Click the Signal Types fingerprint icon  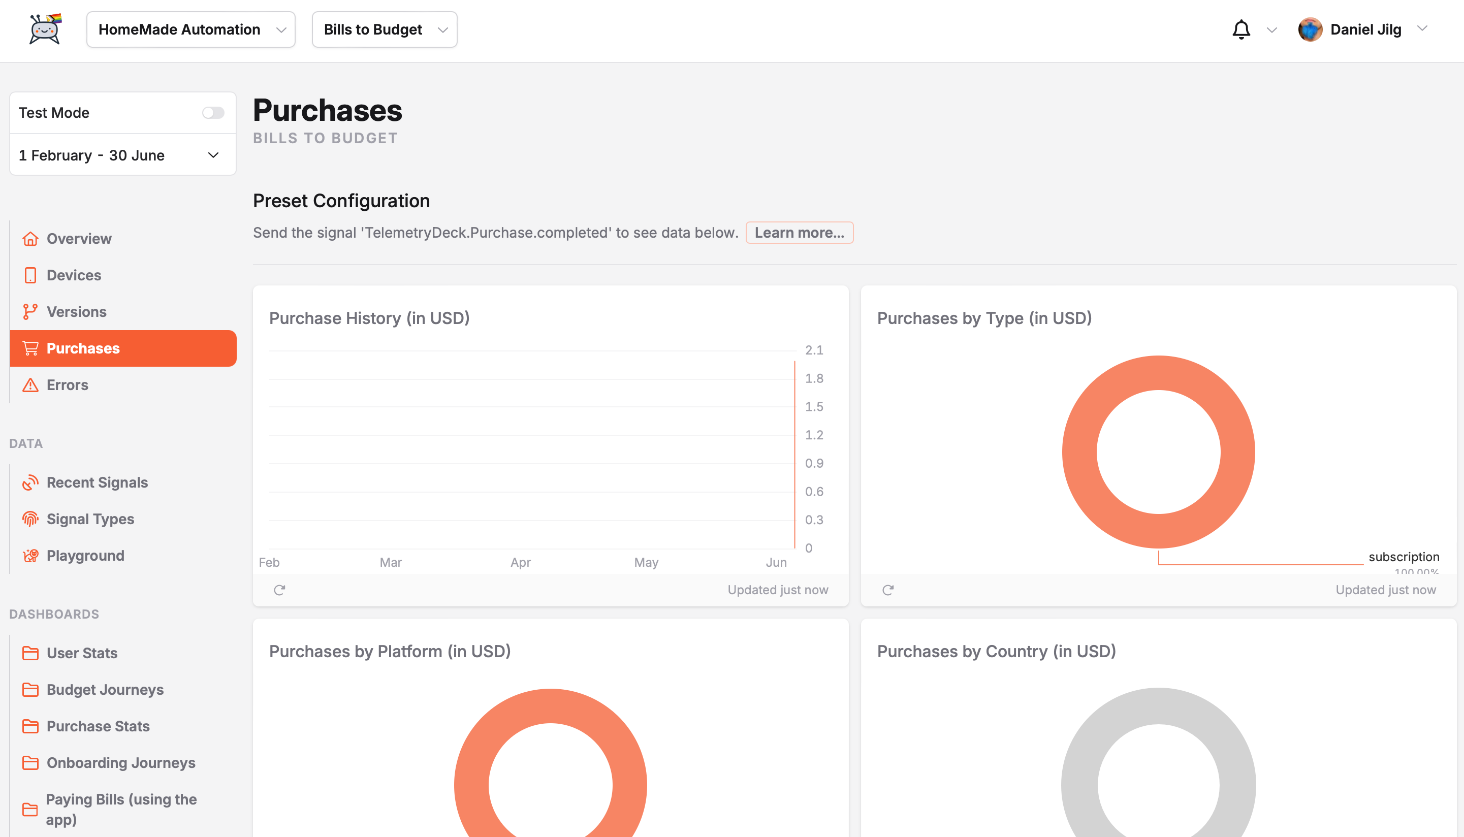30,519
